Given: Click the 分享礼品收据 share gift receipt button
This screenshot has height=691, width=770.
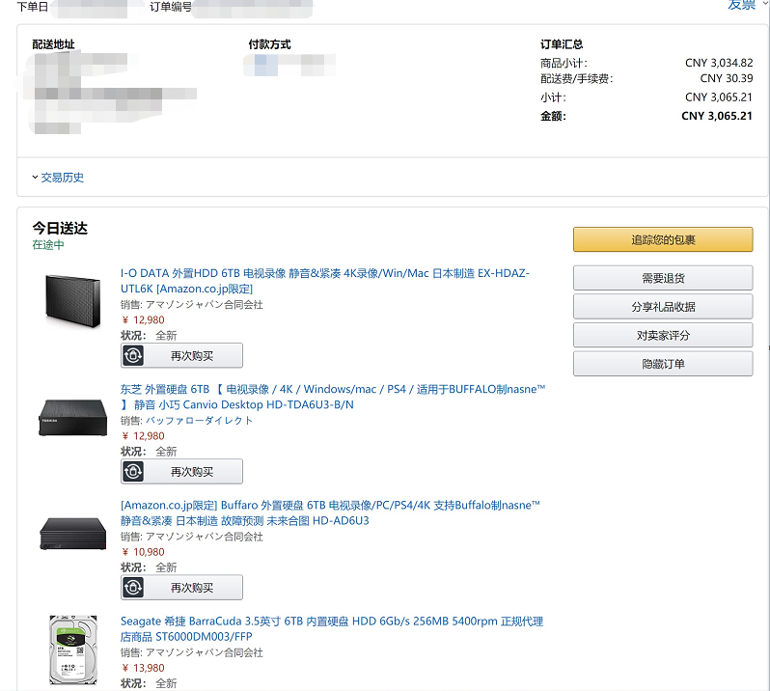Looking at the screenshot, I should point(663,307).
